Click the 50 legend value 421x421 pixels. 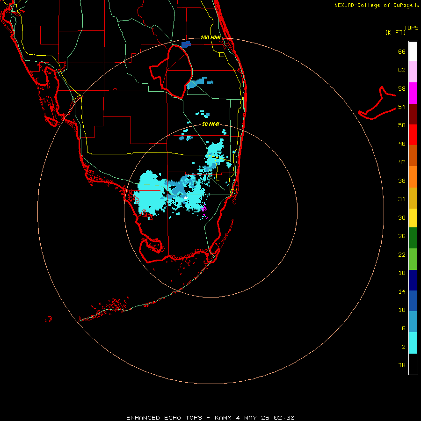click(402, 125)
